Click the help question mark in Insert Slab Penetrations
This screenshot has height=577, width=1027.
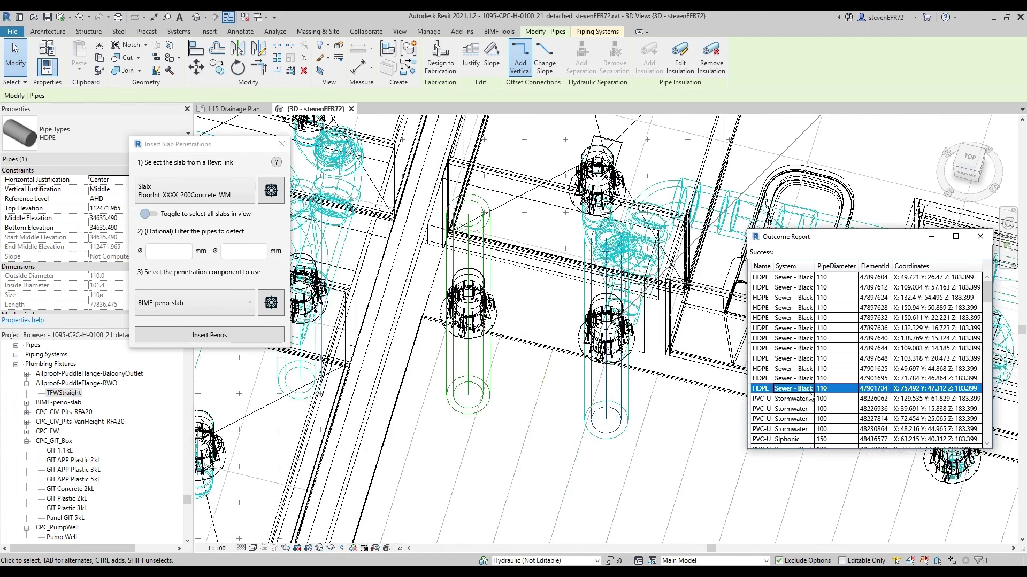(277, 162)
